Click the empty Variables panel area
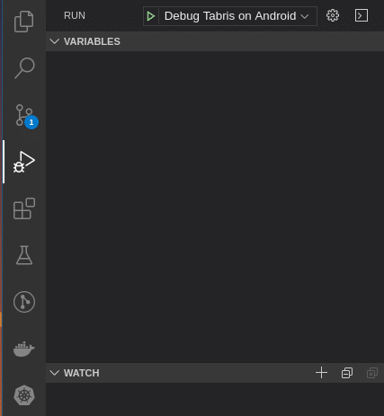The width and height of the screenshot is (384, 416). [215, 207]
